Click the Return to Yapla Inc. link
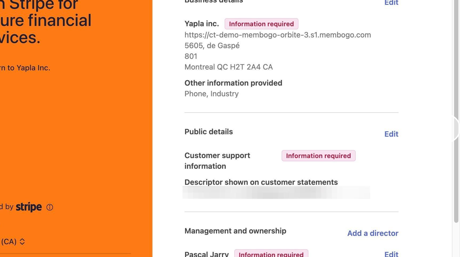Screen dimensions: 460x257 pyautogui.click(x=25, y=68)
